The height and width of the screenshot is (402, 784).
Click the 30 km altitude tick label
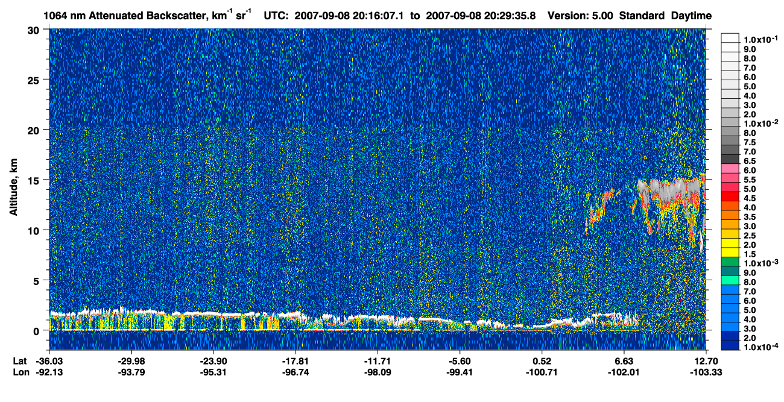(34, 30)
